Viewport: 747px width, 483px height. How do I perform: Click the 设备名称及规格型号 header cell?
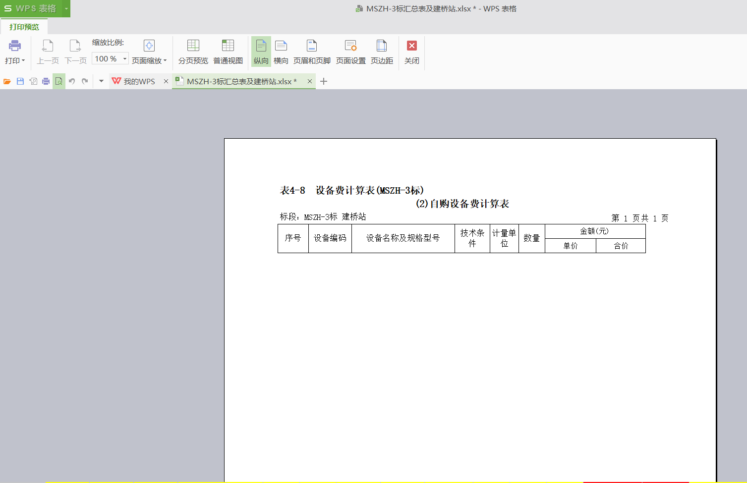pyautogui.click(x=403, y=238)
